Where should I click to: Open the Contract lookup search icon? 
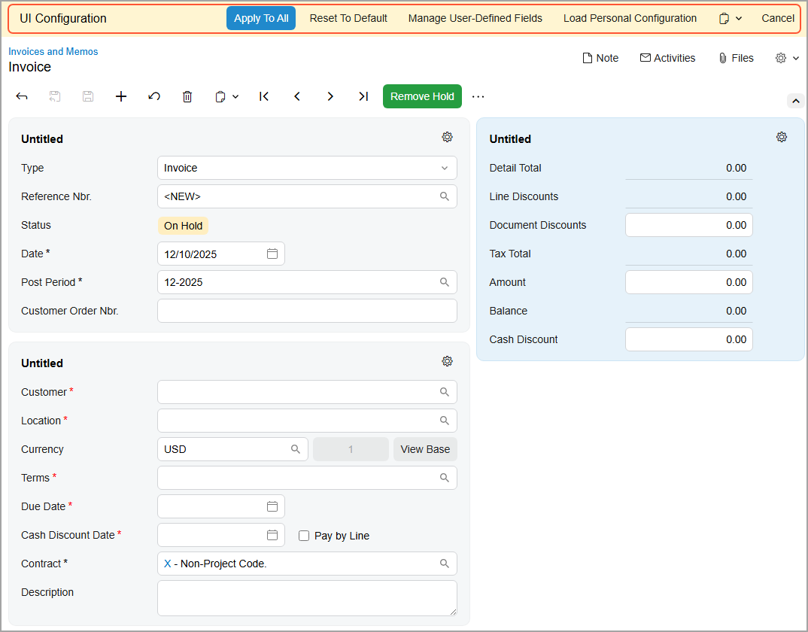click(x=444, y=564)
